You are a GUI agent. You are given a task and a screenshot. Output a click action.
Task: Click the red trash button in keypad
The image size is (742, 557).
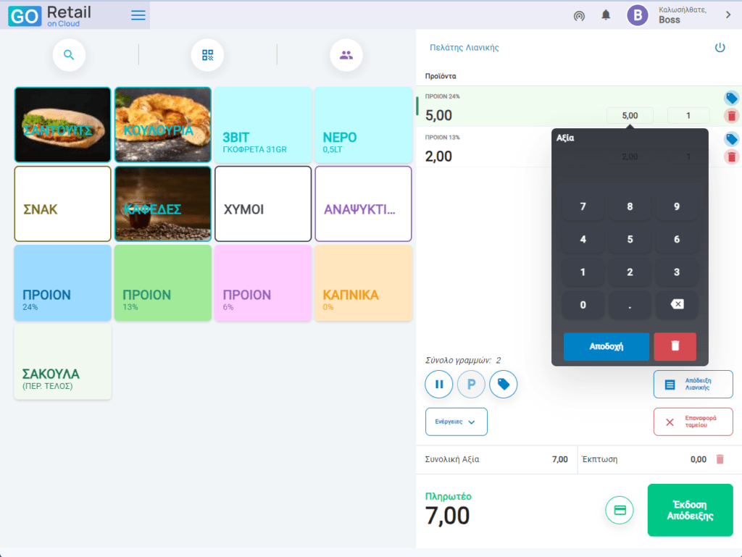tap(675, 346)
